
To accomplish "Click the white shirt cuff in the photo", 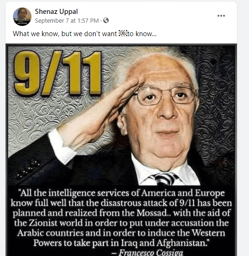I will pyautogui.click(x=62, y=146).
